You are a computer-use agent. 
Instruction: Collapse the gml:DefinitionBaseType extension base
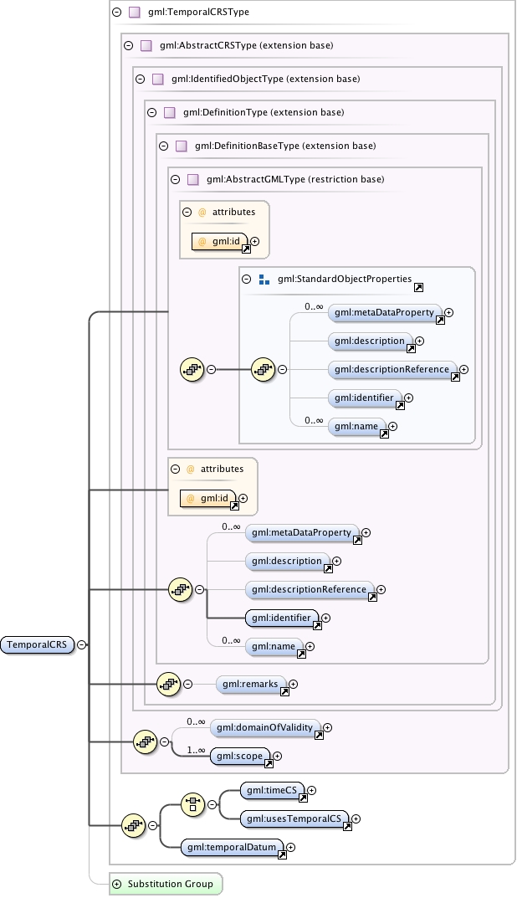164,146
